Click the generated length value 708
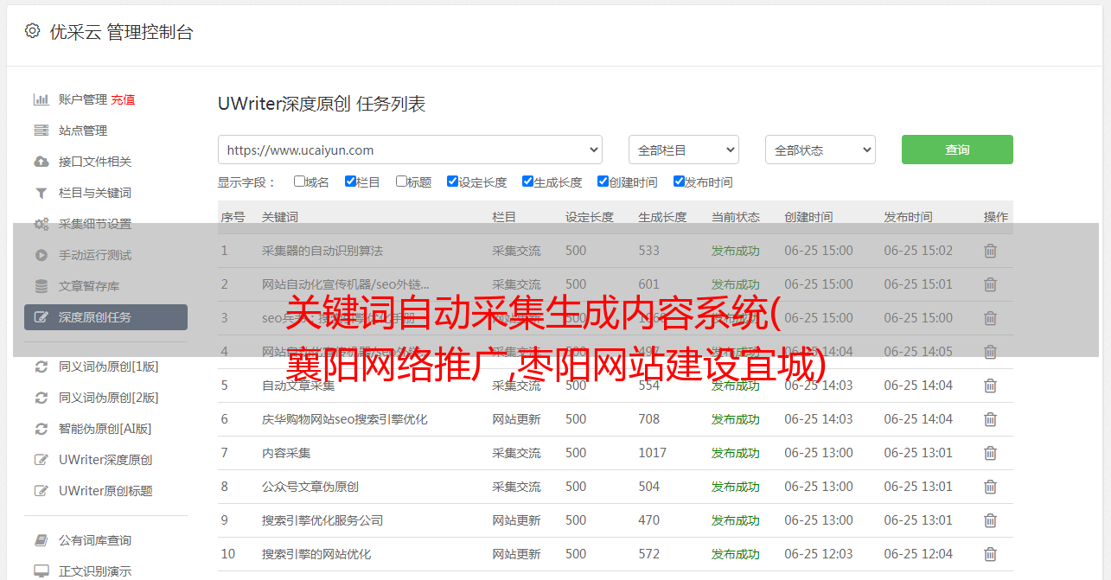The image size is (1111, 580). (x=649, y=419)
